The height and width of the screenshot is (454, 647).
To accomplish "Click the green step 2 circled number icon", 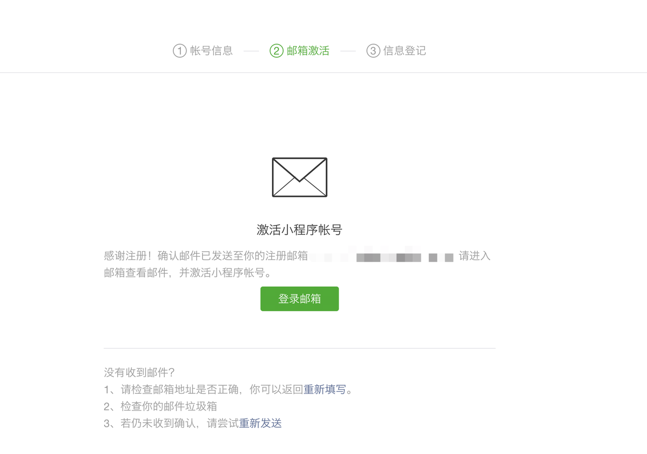I will 276,51.
